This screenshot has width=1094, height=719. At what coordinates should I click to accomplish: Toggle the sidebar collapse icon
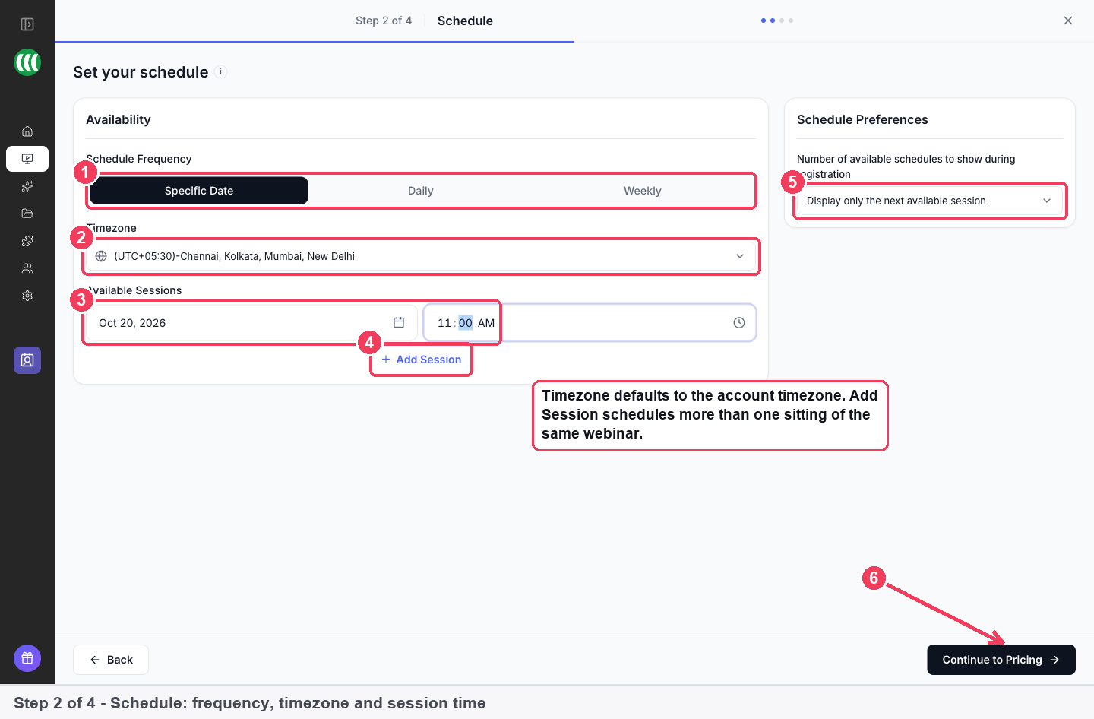pos(27,24)
